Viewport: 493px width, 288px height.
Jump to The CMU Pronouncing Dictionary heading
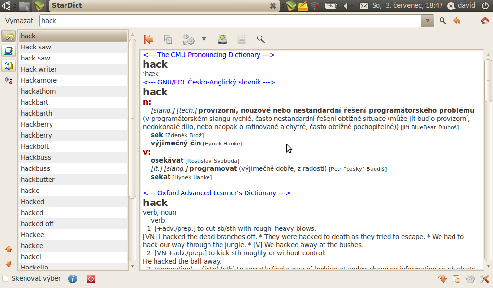click(209, 55)
